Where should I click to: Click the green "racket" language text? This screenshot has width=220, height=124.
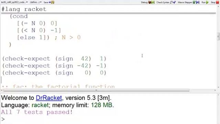(x=40, y=105)
